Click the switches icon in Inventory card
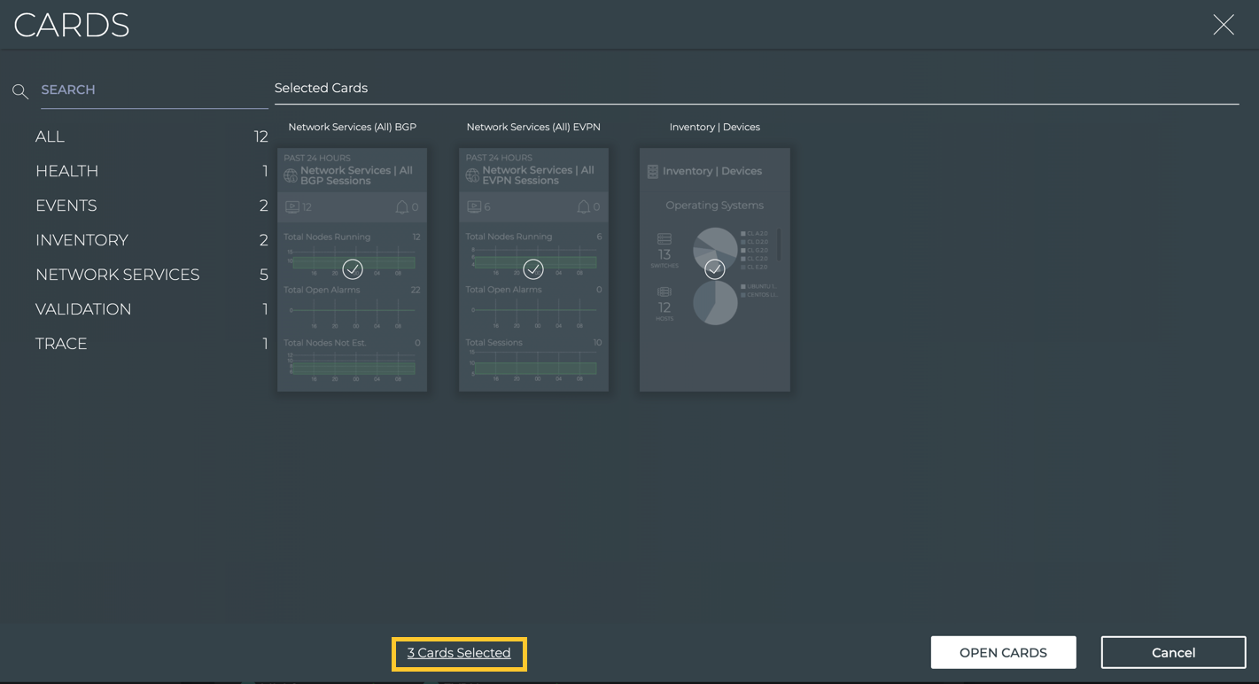This screenshot has width=1259, height=684. (x=664, y=239)
